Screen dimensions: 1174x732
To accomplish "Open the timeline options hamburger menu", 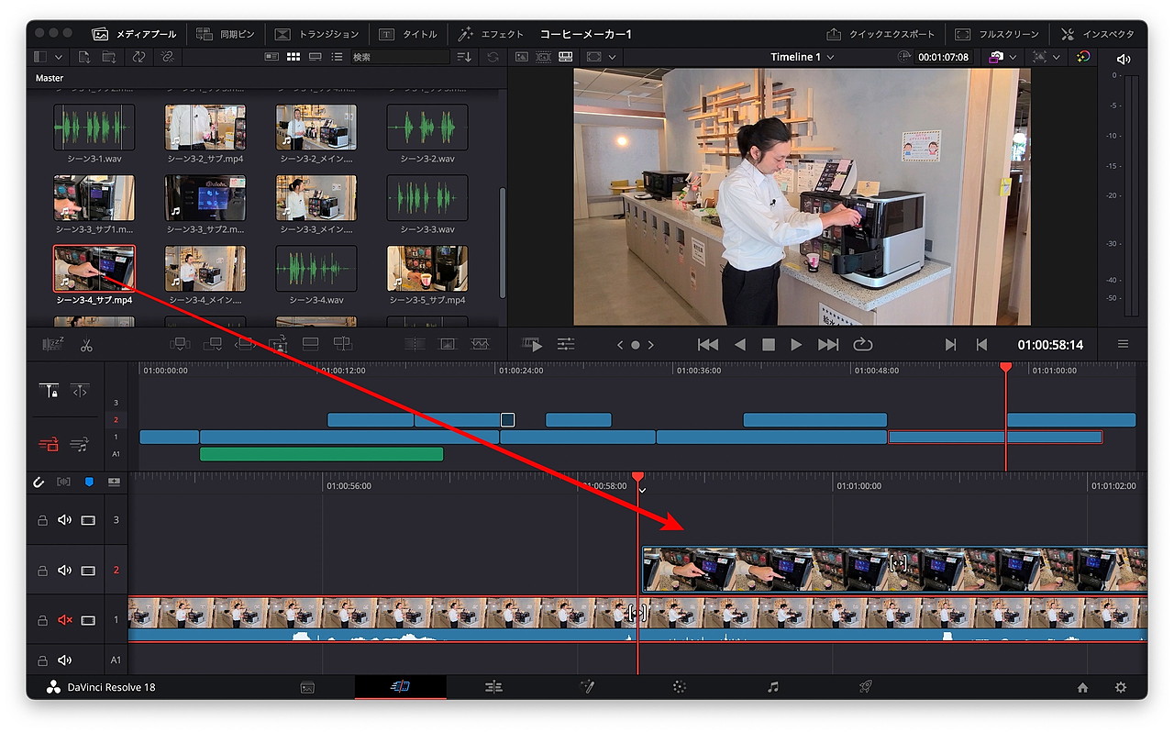I will pyautogui.click(x=1123, y=345).
